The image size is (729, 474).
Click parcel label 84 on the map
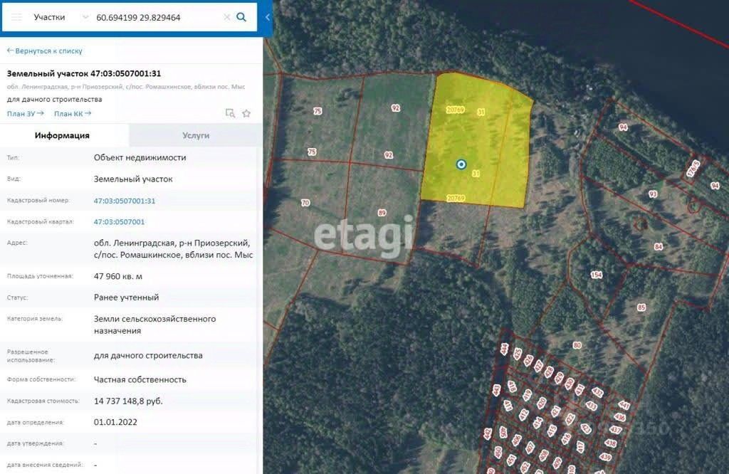[659, 247]
